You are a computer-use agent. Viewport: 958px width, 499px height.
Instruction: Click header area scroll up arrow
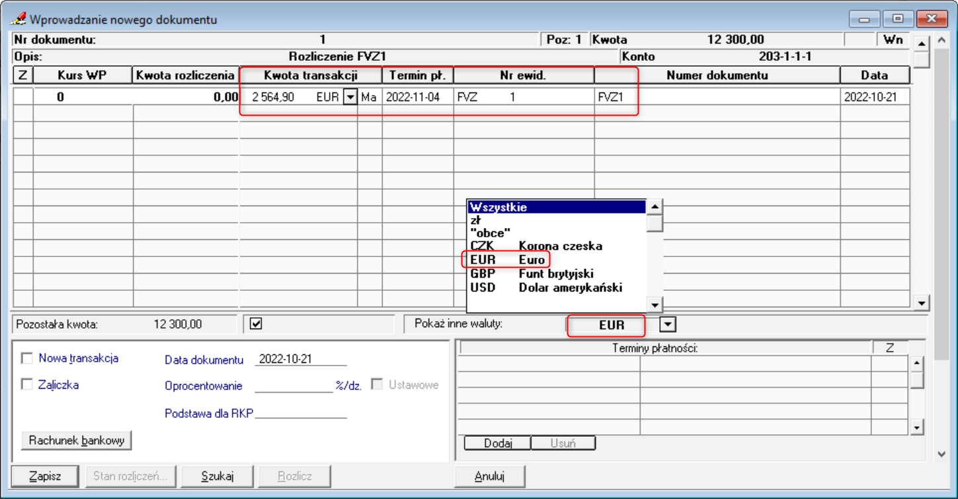922,44
